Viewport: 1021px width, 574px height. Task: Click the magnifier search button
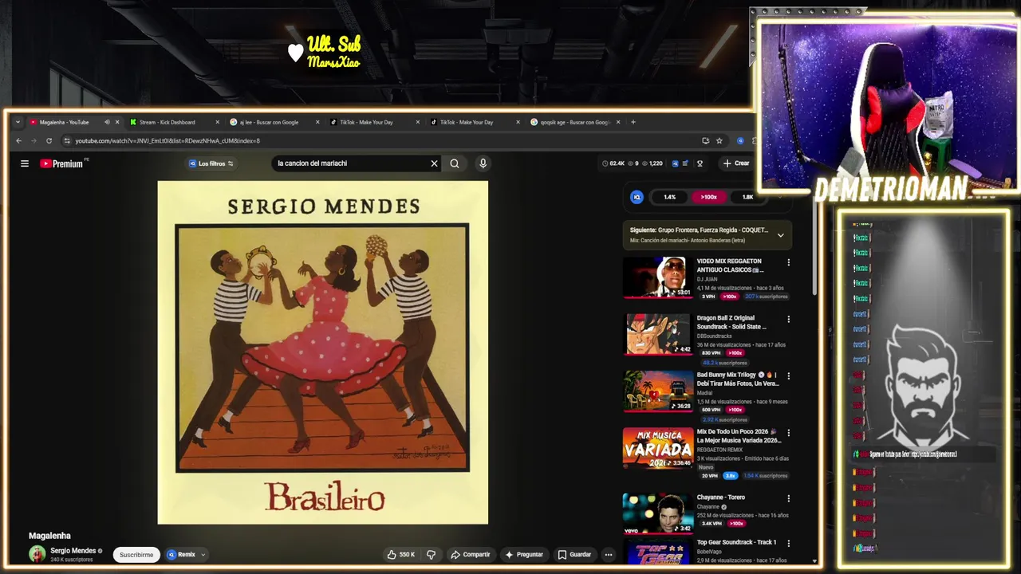[455, 163]
